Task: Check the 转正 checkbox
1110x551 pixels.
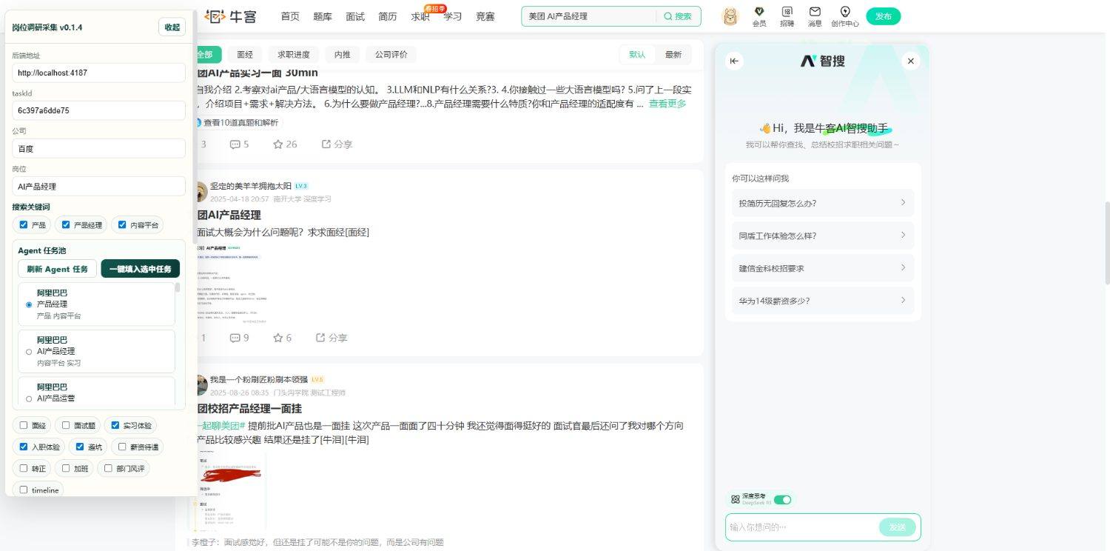Action: tap(24, 469)
